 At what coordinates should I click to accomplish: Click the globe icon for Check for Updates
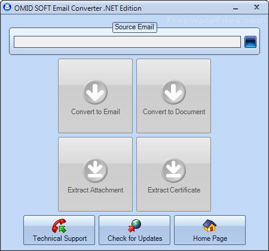point(134,226)
